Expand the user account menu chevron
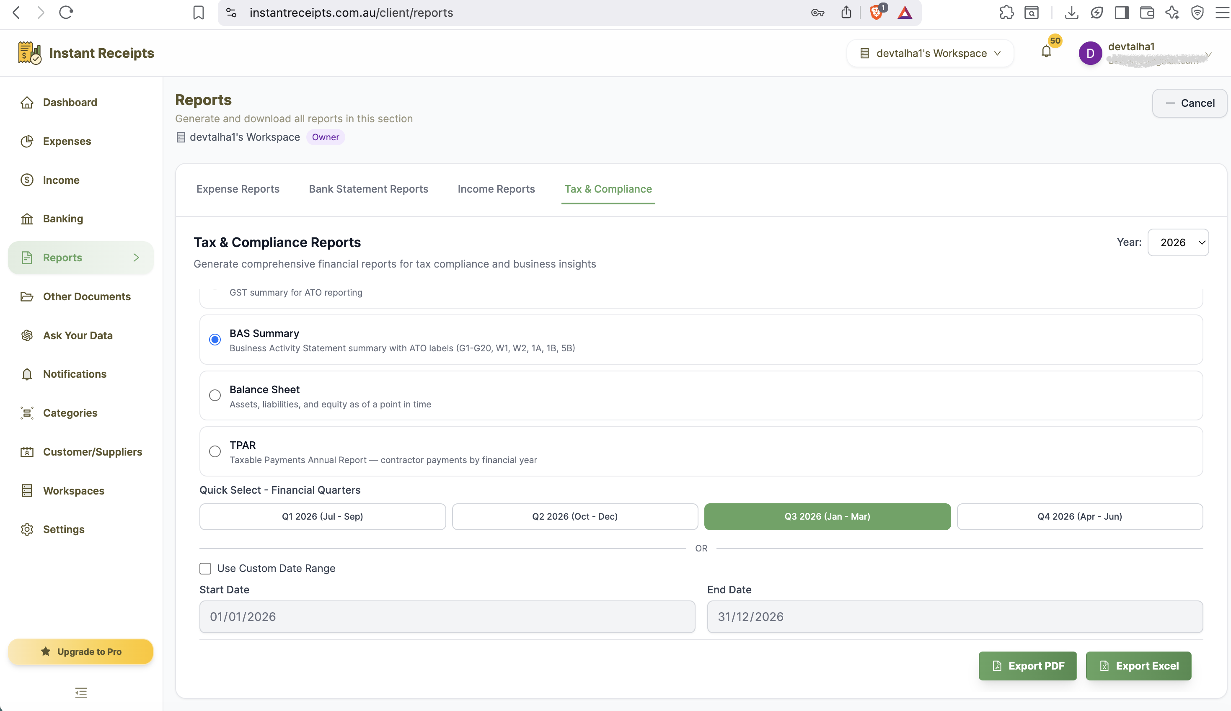 1208,54
